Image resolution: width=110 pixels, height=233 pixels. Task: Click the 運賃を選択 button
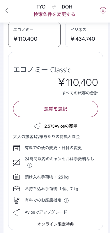pyautogui.click(x=56, y=109)
